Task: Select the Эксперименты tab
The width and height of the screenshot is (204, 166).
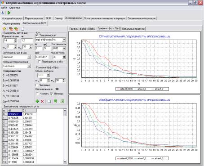Action: coord(73,18)
